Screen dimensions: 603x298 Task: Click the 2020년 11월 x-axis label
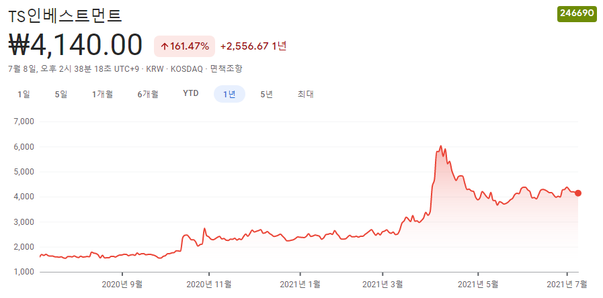coord(209,285)
